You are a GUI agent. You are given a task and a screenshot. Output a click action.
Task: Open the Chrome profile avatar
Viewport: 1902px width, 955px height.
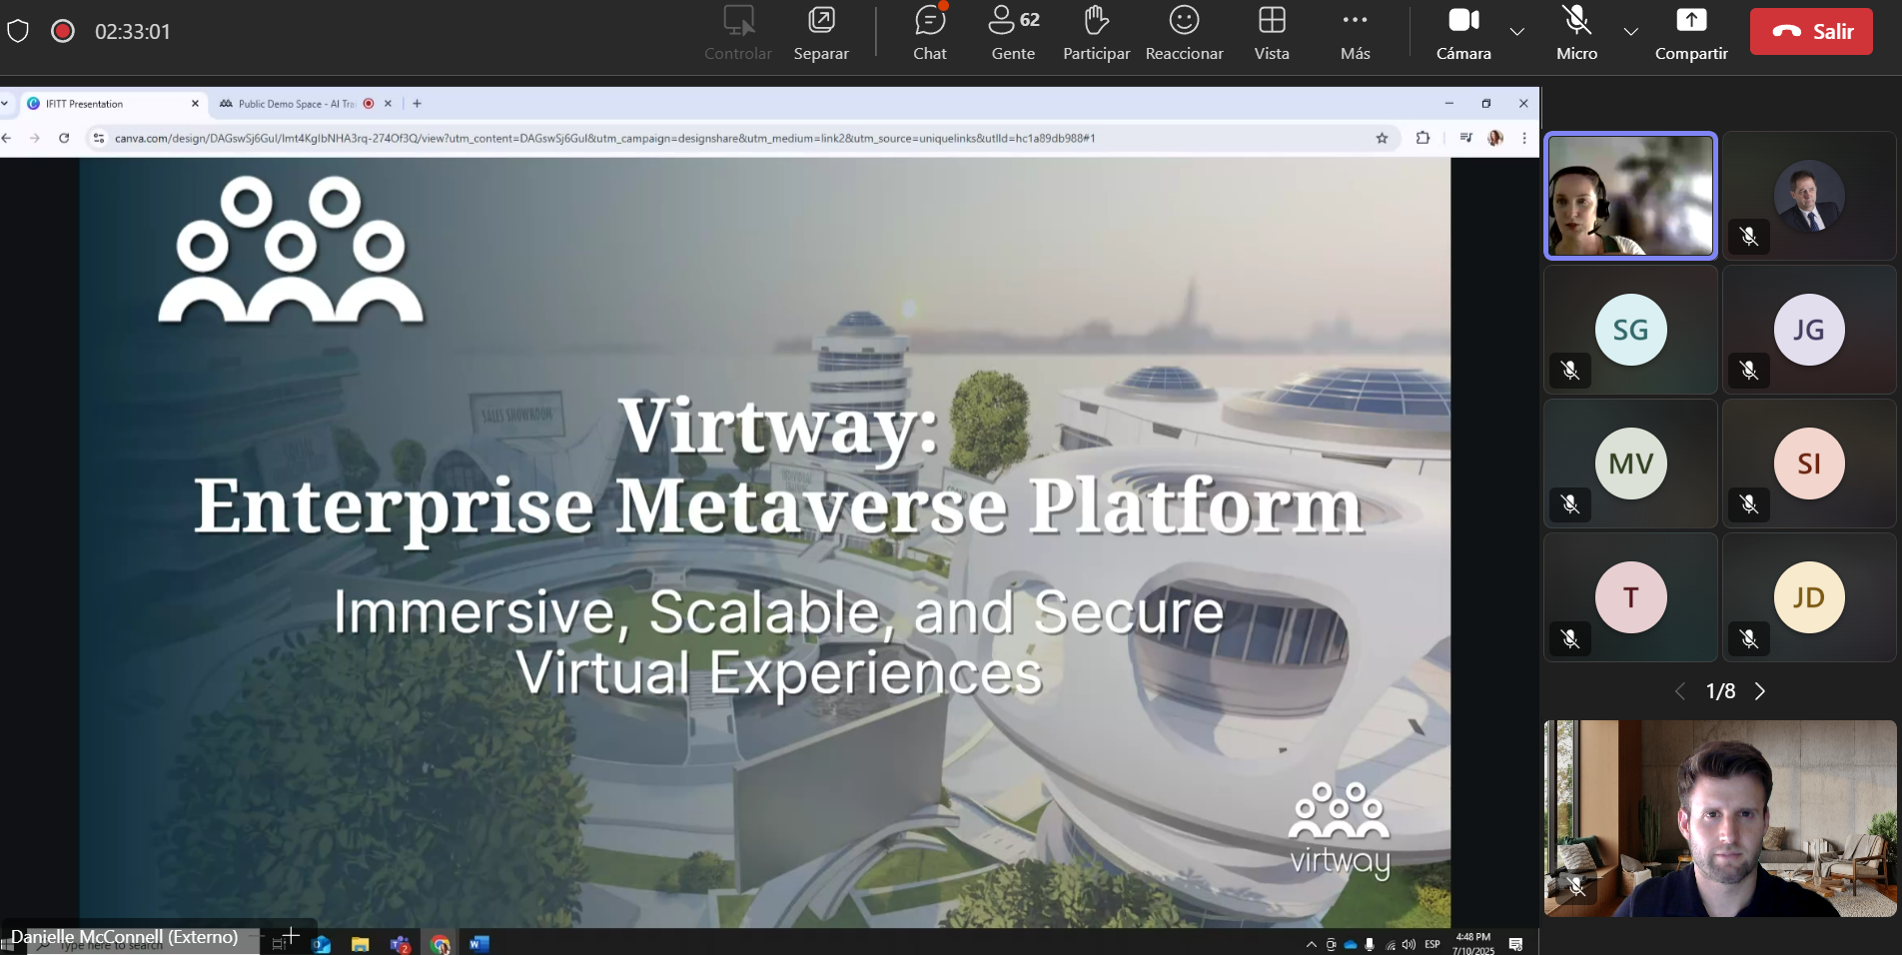pyautogui.click(x=1495, y=138)
